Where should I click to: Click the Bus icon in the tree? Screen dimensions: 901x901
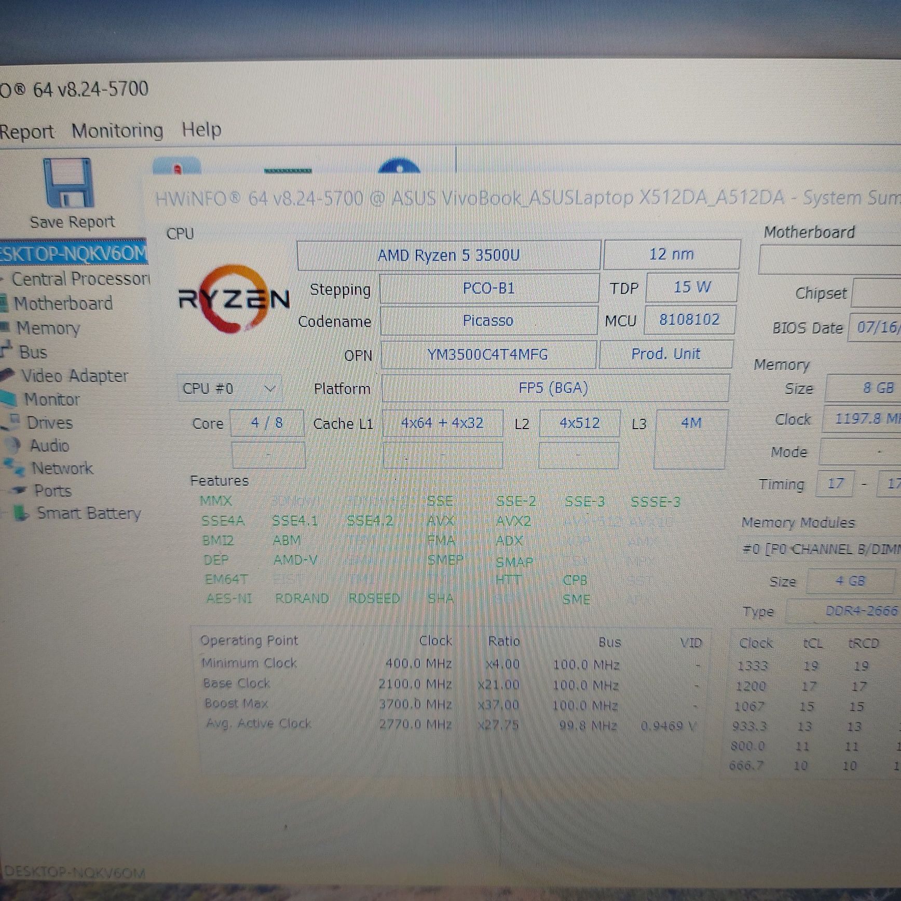coord(7,350)
